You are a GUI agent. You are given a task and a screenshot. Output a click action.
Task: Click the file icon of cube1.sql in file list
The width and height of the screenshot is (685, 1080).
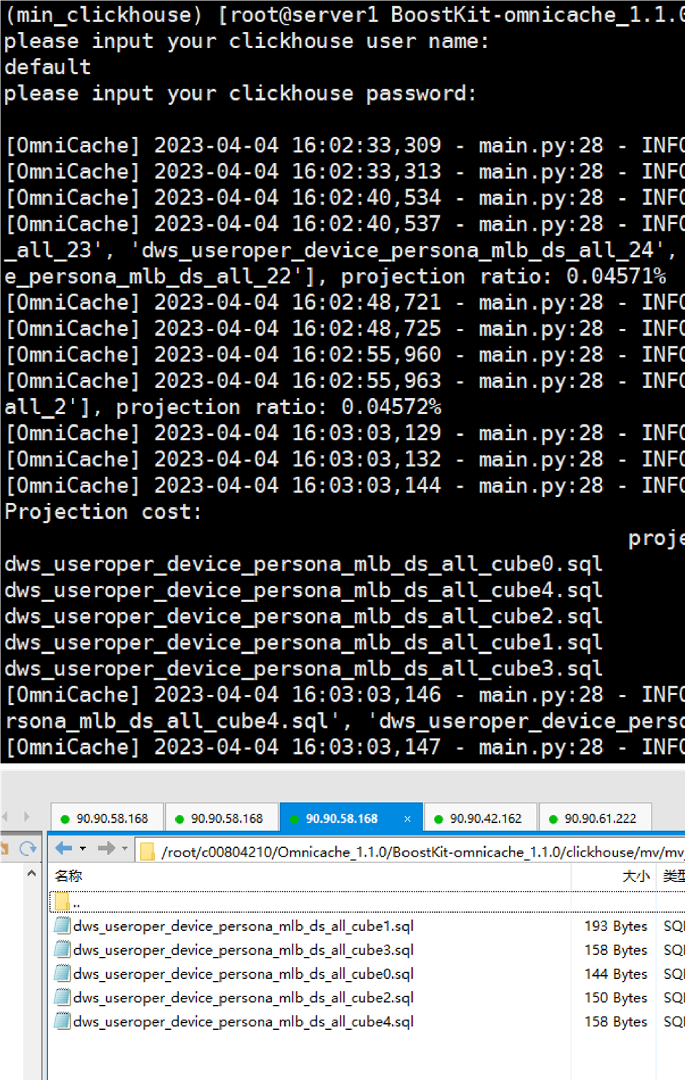(x=63, y=926)
